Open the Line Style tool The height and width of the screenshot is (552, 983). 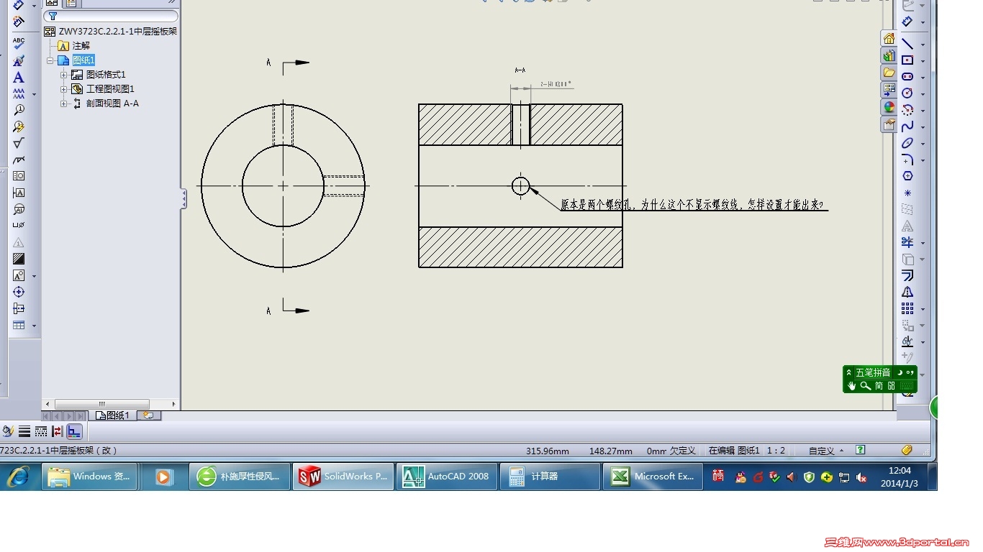[41, 431]
